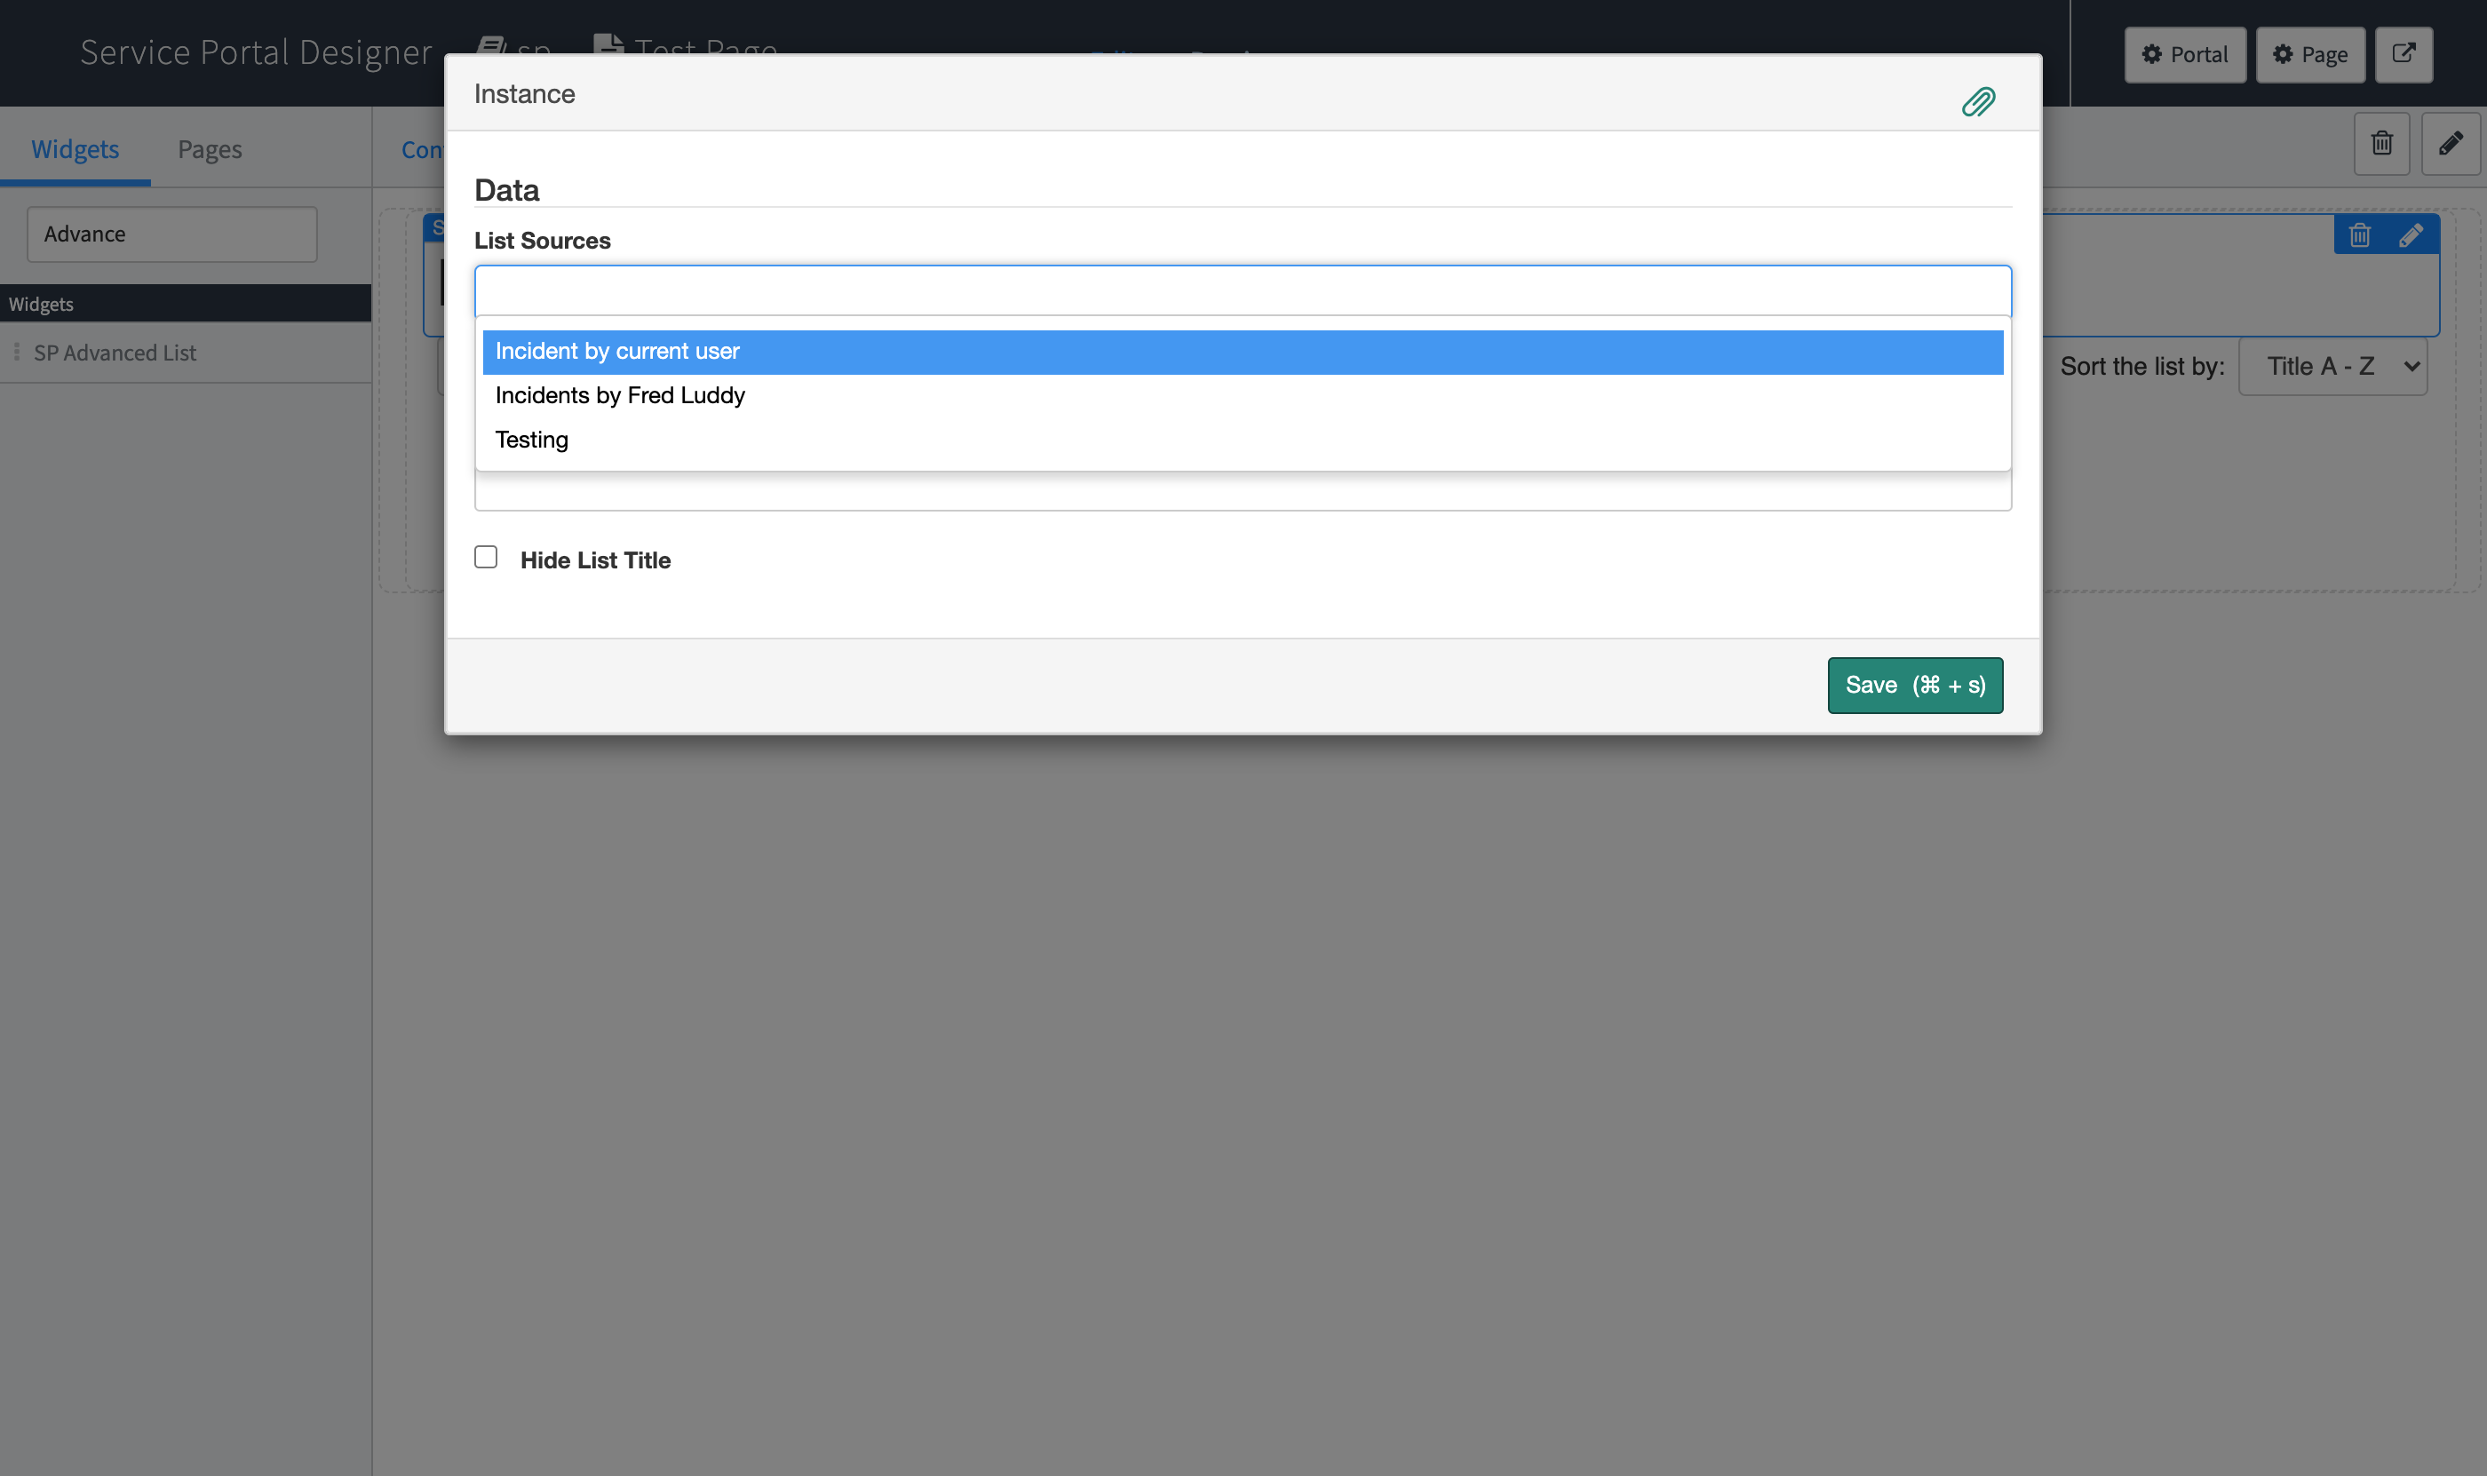Grab the SP Advanced List drag handle
This screenshot has height=1476, width=2487.
tap(16, 352)
